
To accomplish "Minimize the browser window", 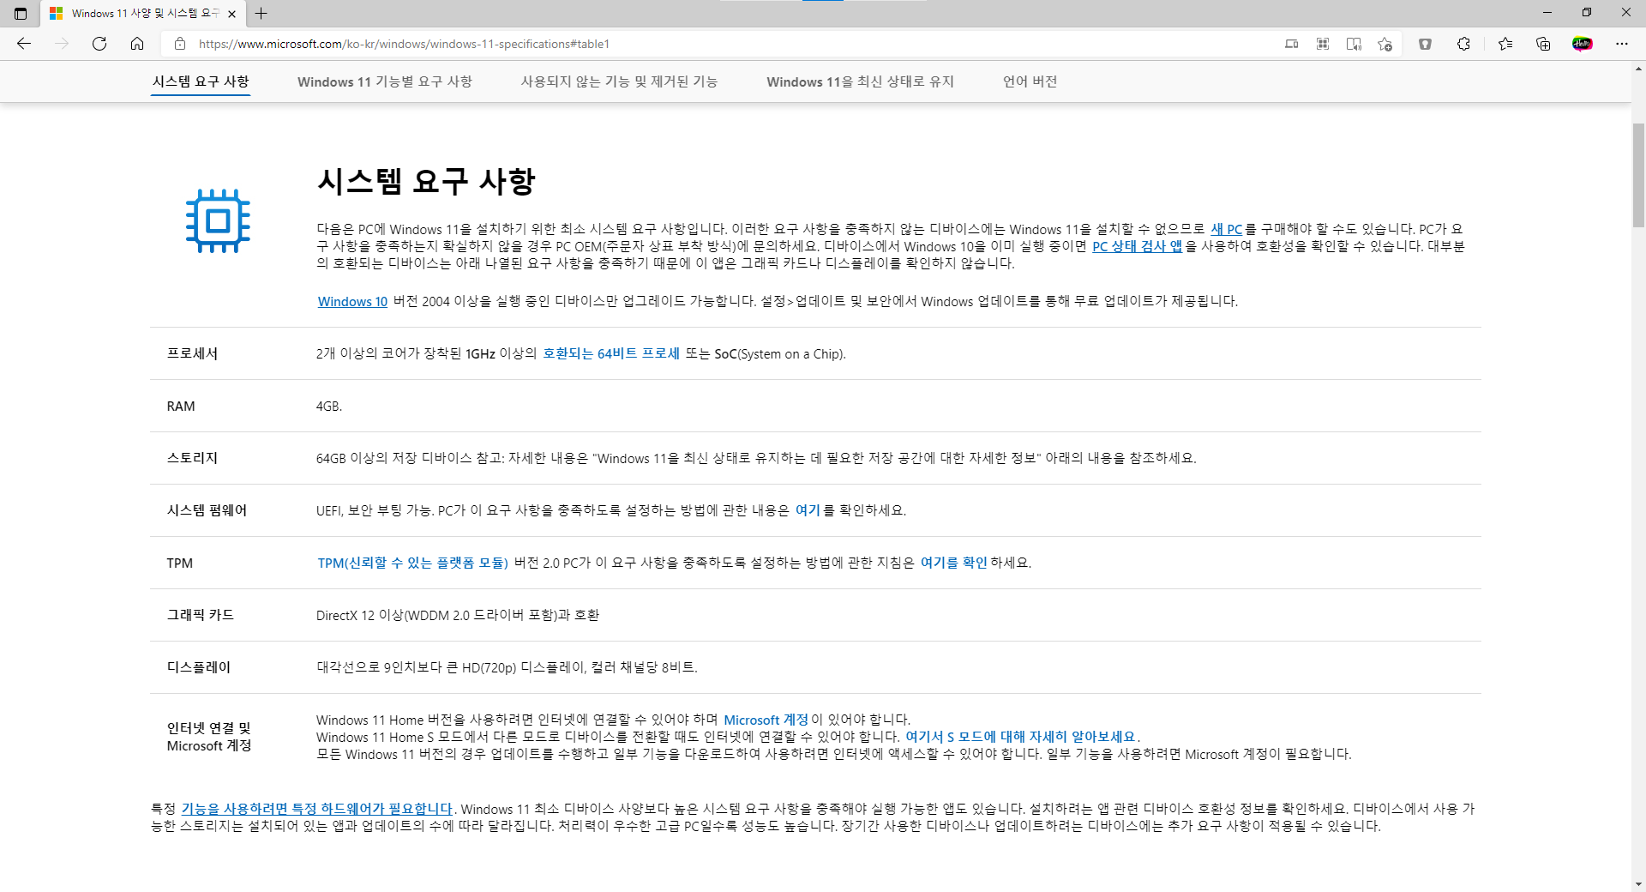I will pyautogui.click(x=1547, y=13).
